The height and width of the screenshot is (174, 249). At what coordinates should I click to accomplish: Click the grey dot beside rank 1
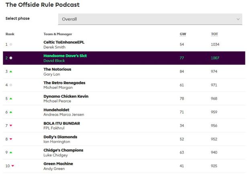pos(11,44)
